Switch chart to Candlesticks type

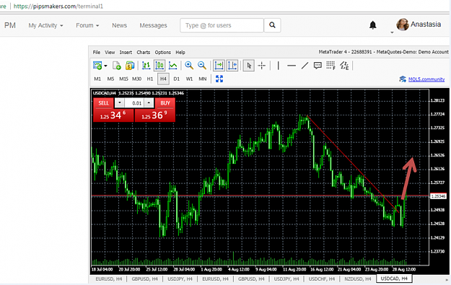(159, 66)
